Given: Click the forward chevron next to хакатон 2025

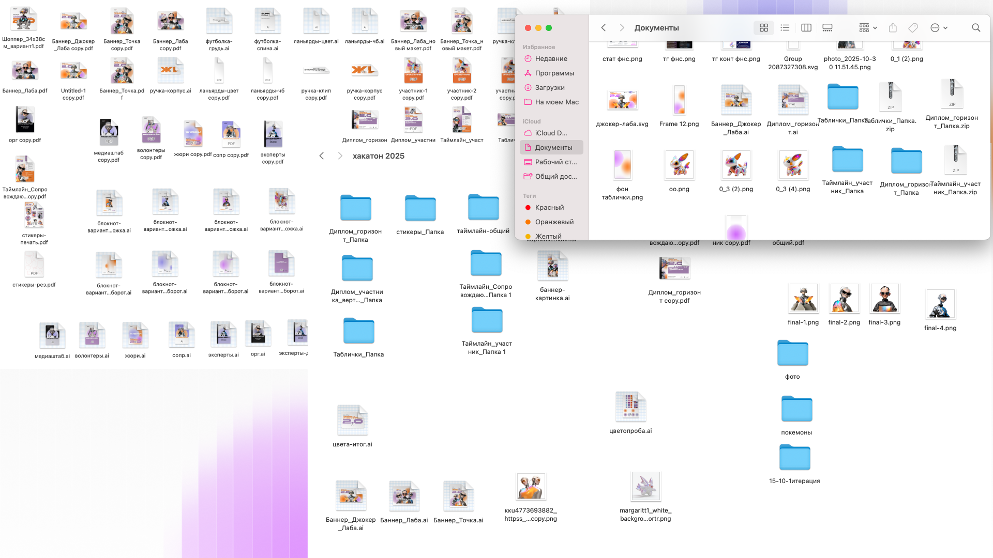Looking at the screenshot, I should [340, 156].
